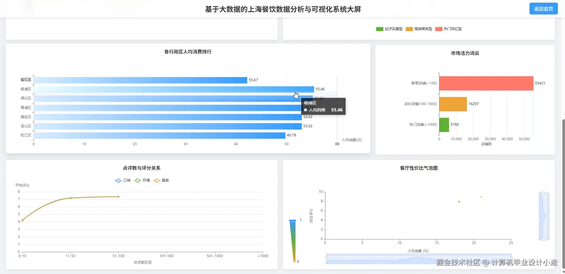This screenshot has height=274, width=565.
Task: Click the vertical zoom slider beside the bubble chart
Action: 544,216
